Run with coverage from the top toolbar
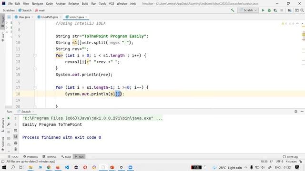305x171 pixels. [275, 10]
